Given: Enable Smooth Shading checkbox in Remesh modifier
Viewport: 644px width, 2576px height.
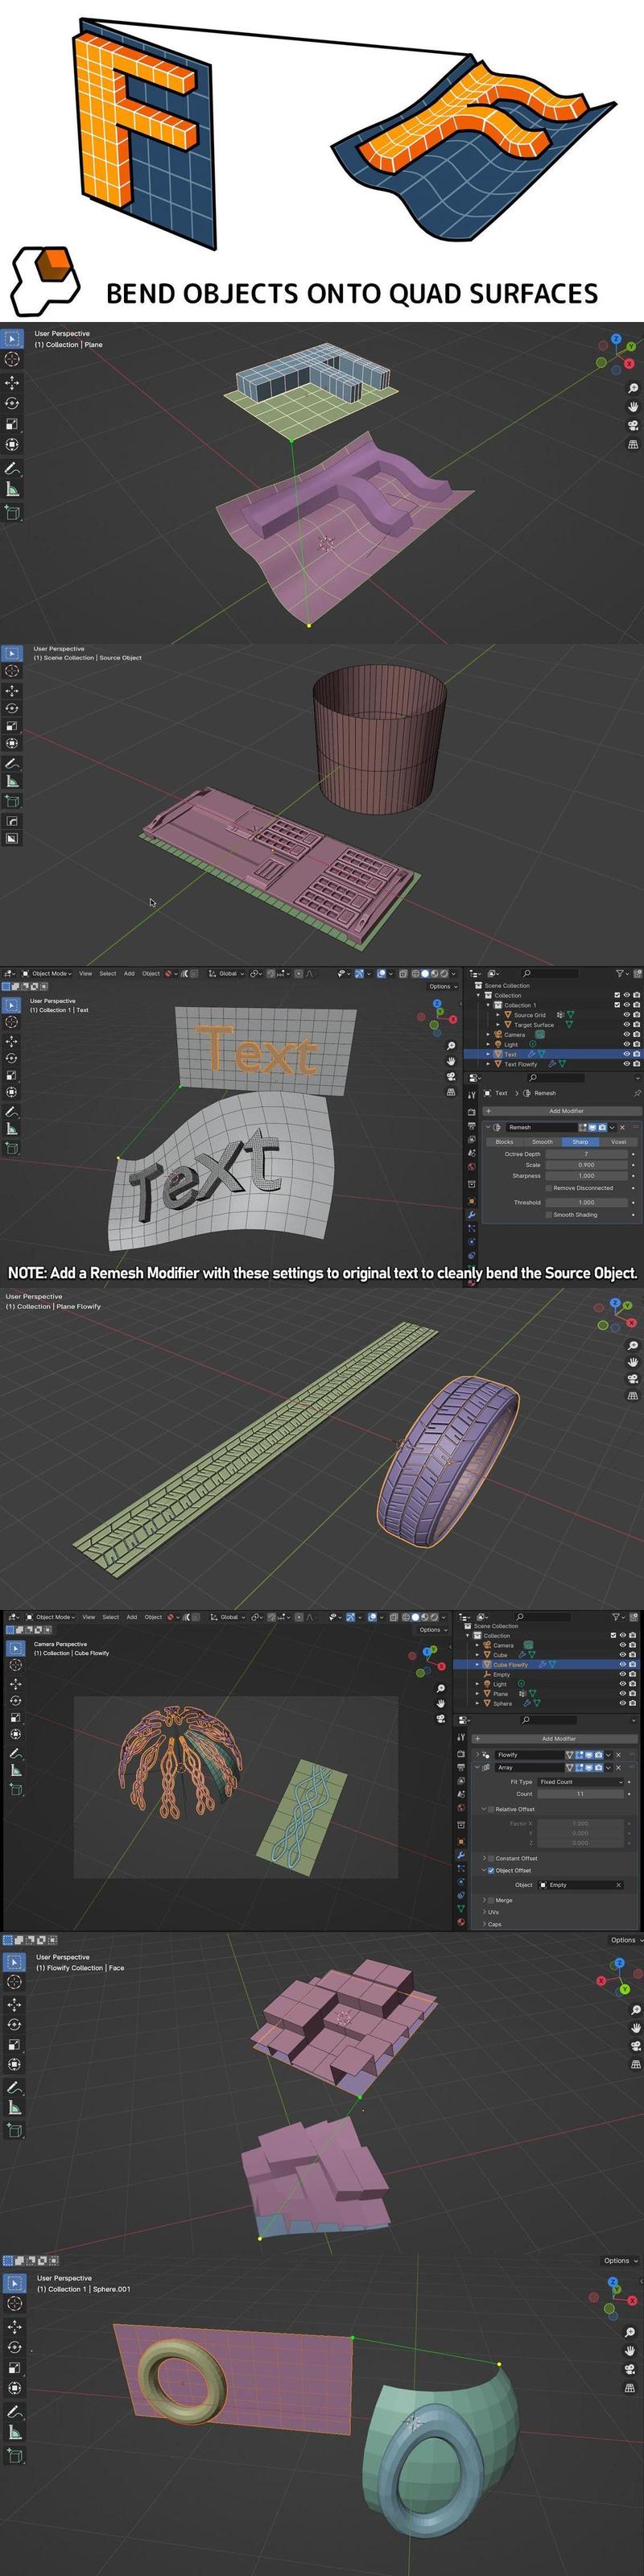Looking at the screenshot, I should pyautogui.click(x=549, y=1215).
